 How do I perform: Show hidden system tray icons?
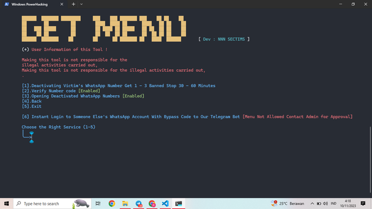coord(312,204)
